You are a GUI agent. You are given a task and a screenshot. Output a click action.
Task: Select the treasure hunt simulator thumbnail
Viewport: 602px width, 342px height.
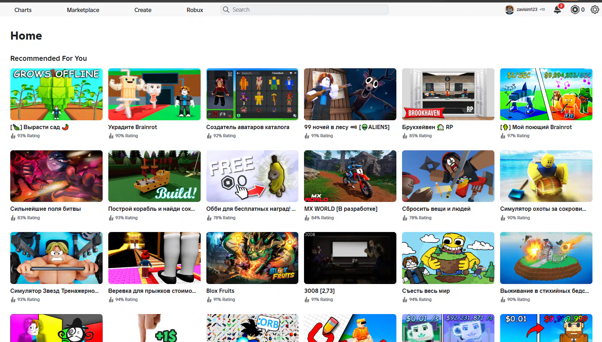(x=546, y=176)
